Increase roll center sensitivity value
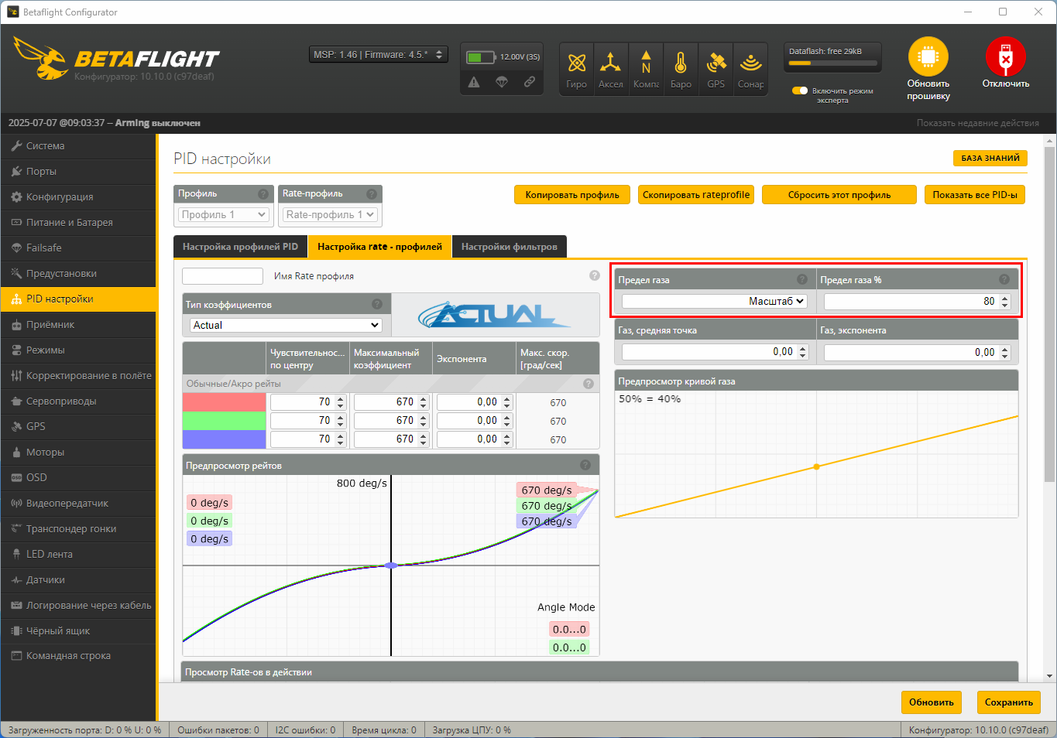Viewport: 1057px width, 738px height. [341, 398]
